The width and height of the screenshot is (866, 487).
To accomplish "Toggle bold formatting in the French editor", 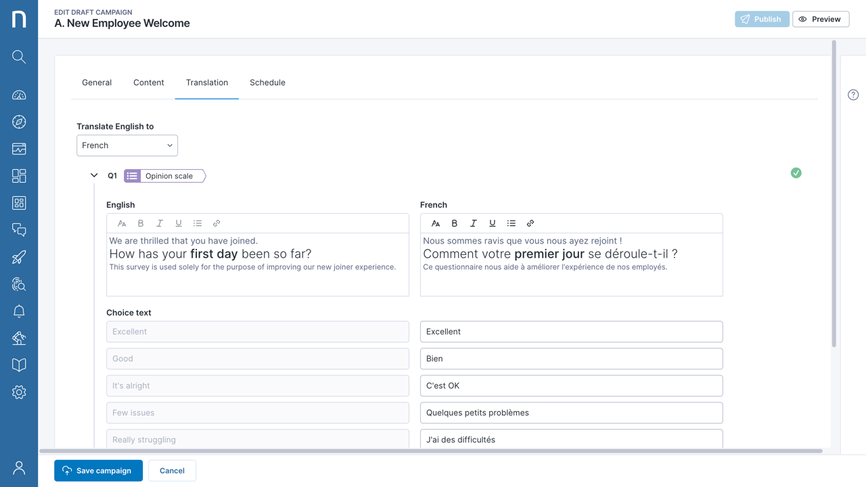I will 454,223.
